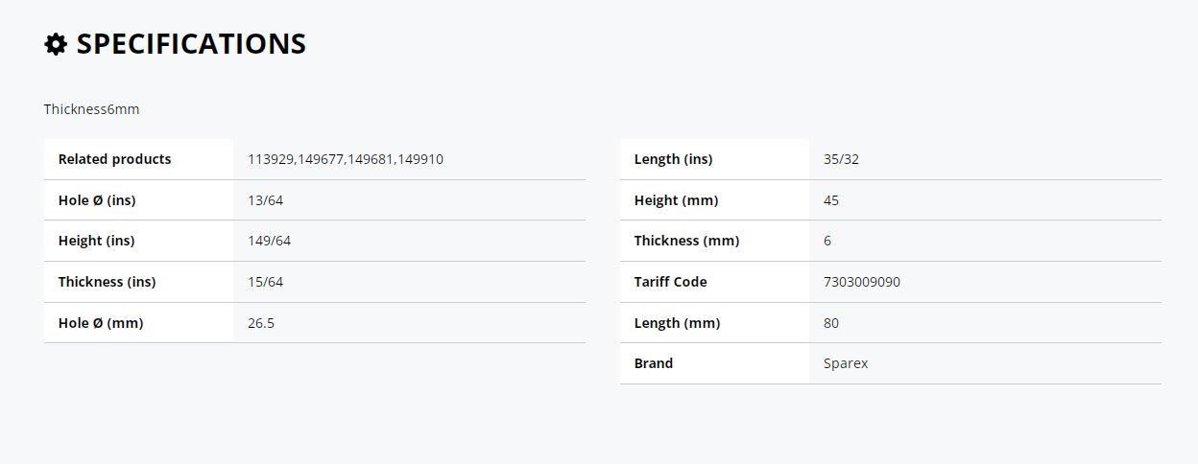The image size is (1198, 464).
Task: Click the Sparex brand value
Action: pyautogui.click(x=846, y=363)
